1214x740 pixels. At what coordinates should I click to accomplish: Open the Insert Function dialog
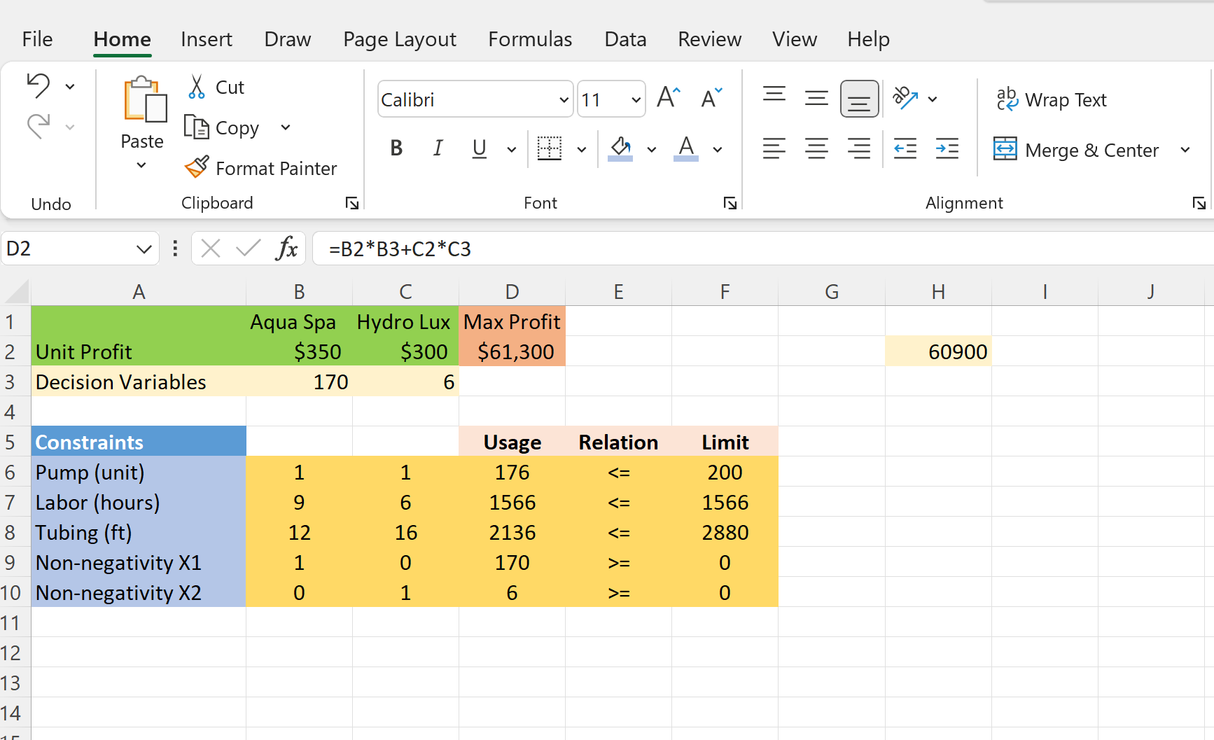click(286, 249)
